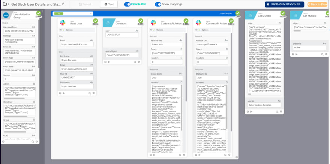Click the Aa type selector beside user.tz

pyautogui.click(x=279, y=101)
